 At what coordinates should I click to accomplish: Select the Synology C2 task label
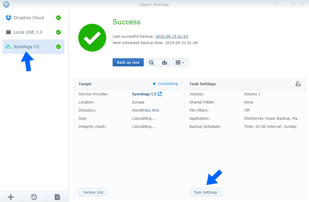click(x=26, y=47)
